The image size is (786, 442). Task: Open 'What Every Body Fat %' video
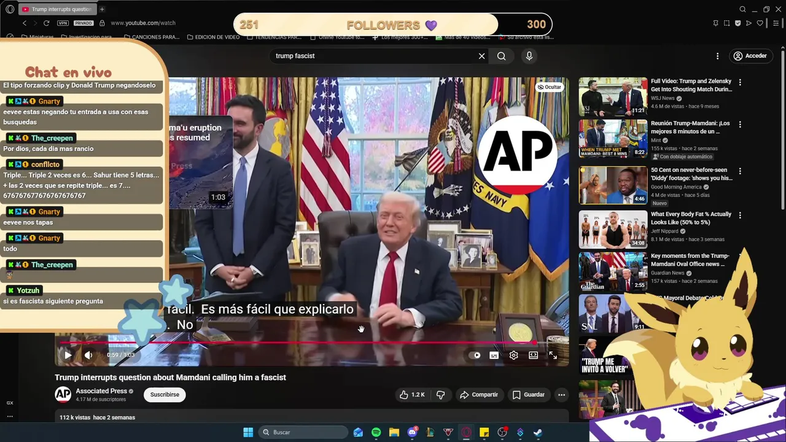[x=691, y=218]
